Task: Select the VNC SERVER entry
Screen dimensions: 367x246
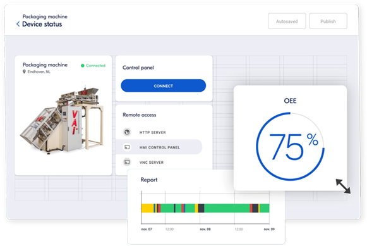Action: [x=159, y=162]
